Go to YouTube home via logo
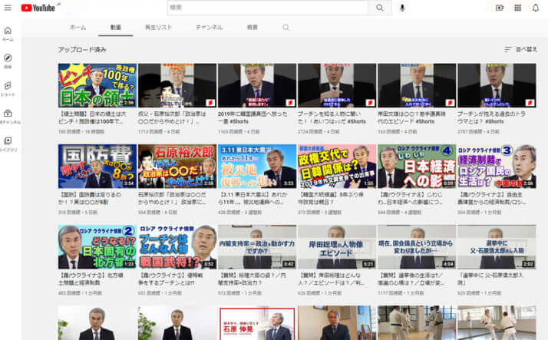This screenshot has width=548, height=340. (x=38, y=8)
